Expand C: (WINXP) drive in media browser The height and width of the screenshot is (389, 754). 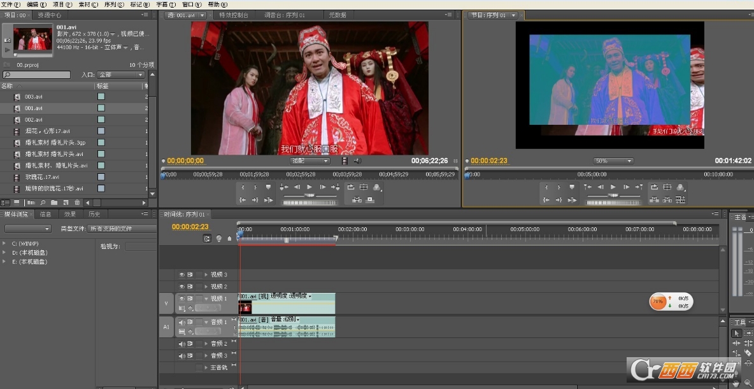[4, 243]
